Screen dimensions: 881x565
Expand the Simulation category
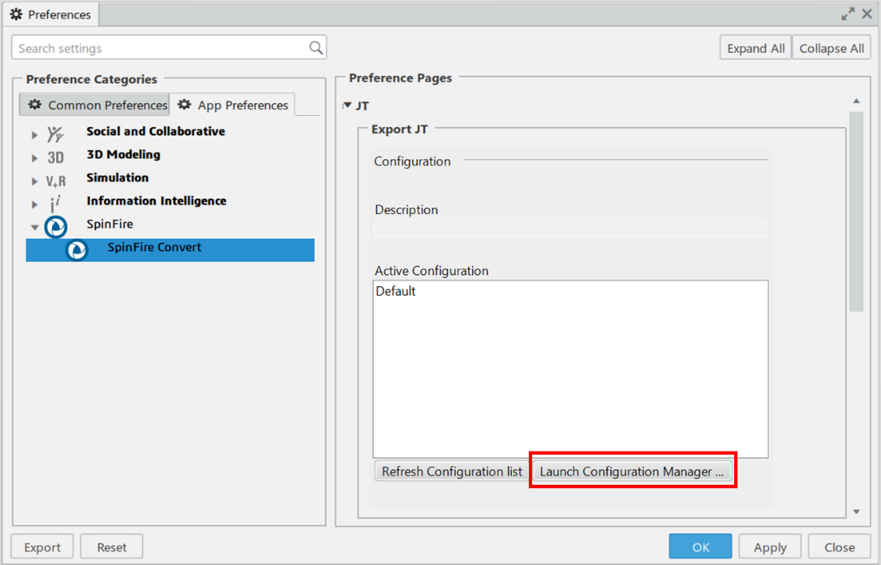[34, 182]
